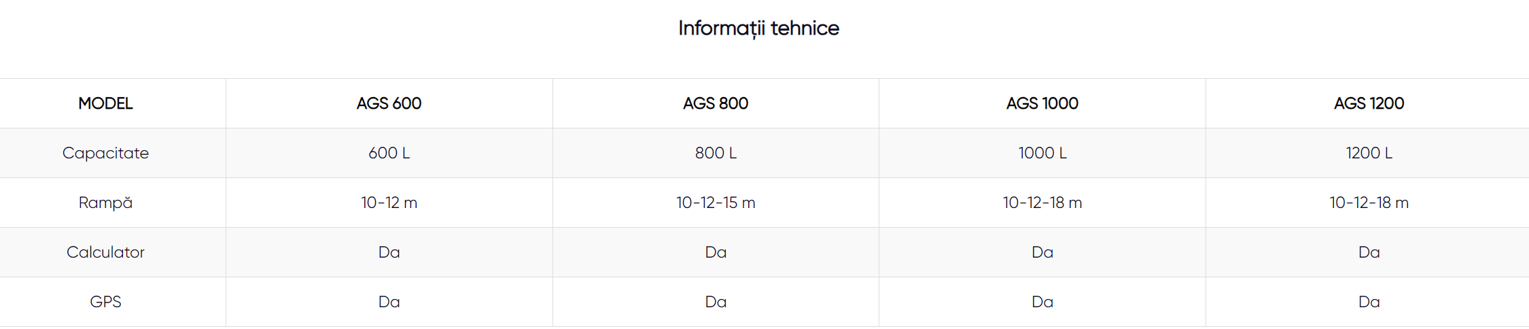This screenshot has height=329, width=1529.
Task: Click the 800 L capacity value
Action: 716,153
